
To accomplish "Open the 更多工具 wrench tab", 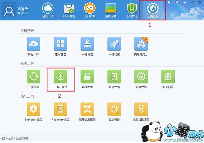I will click(x=153, y=10).
